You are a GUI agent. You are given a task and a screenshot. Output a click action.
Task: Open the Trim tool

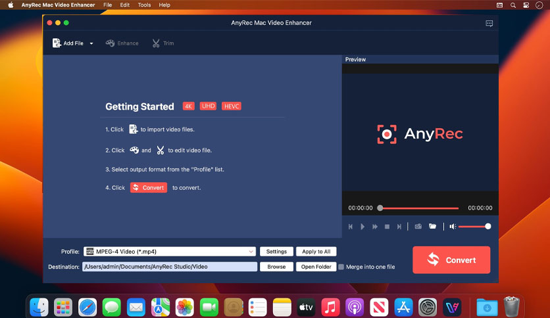[163, 43]
